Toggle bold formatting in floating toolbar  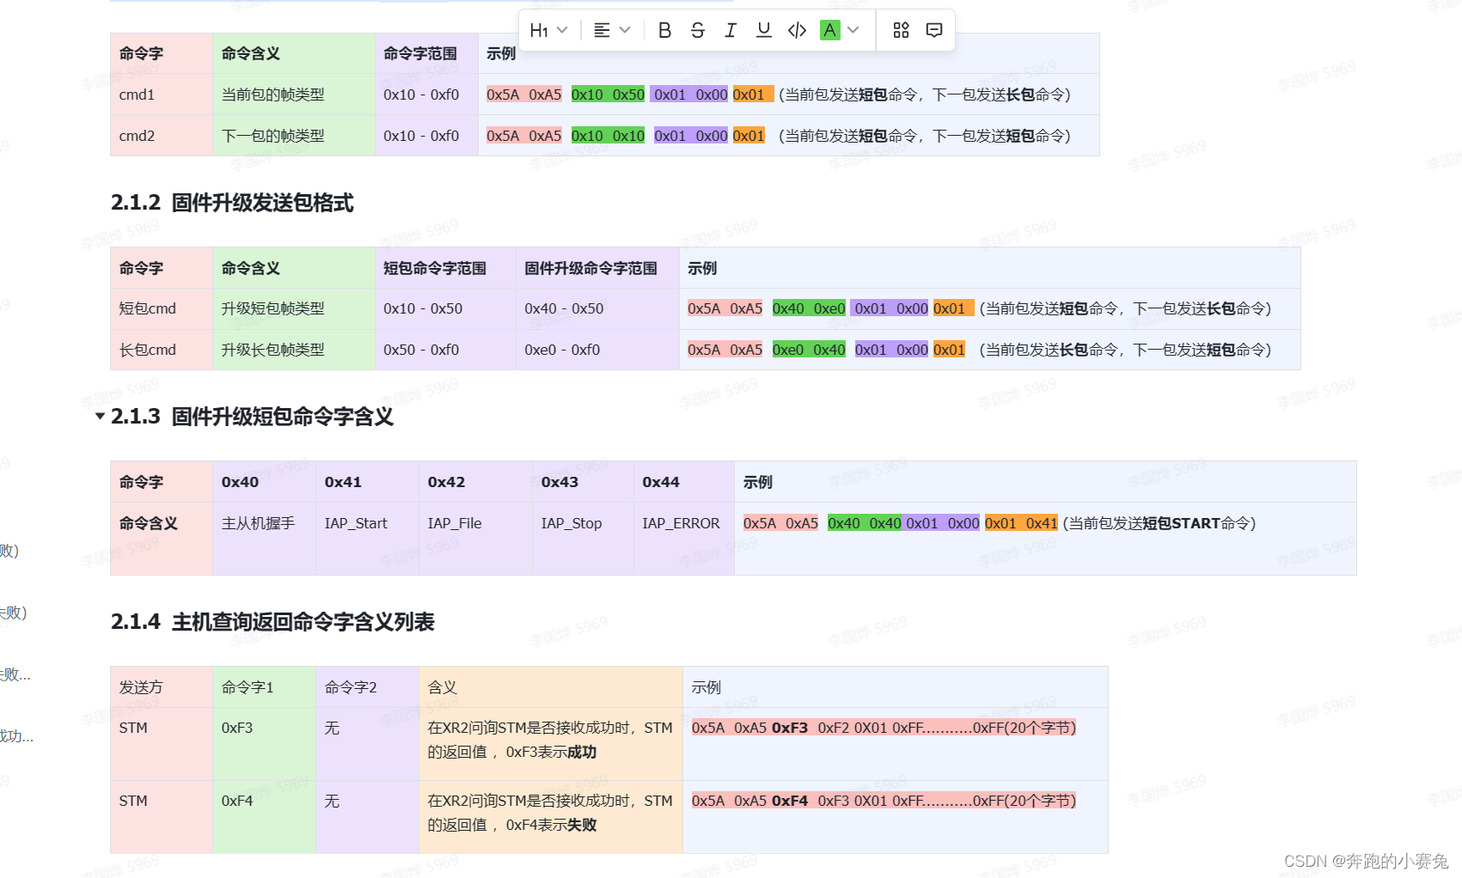[664, 30]
